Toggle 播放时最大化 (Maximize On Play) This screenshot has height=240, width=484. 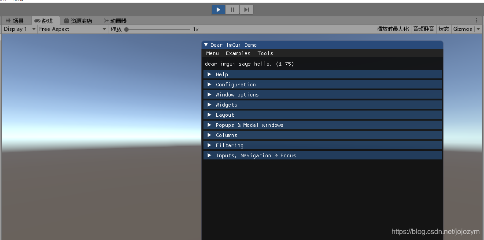tap(393, 29)
